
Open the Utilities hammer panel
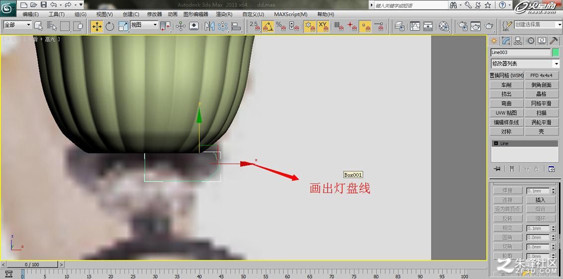[553, 41]
